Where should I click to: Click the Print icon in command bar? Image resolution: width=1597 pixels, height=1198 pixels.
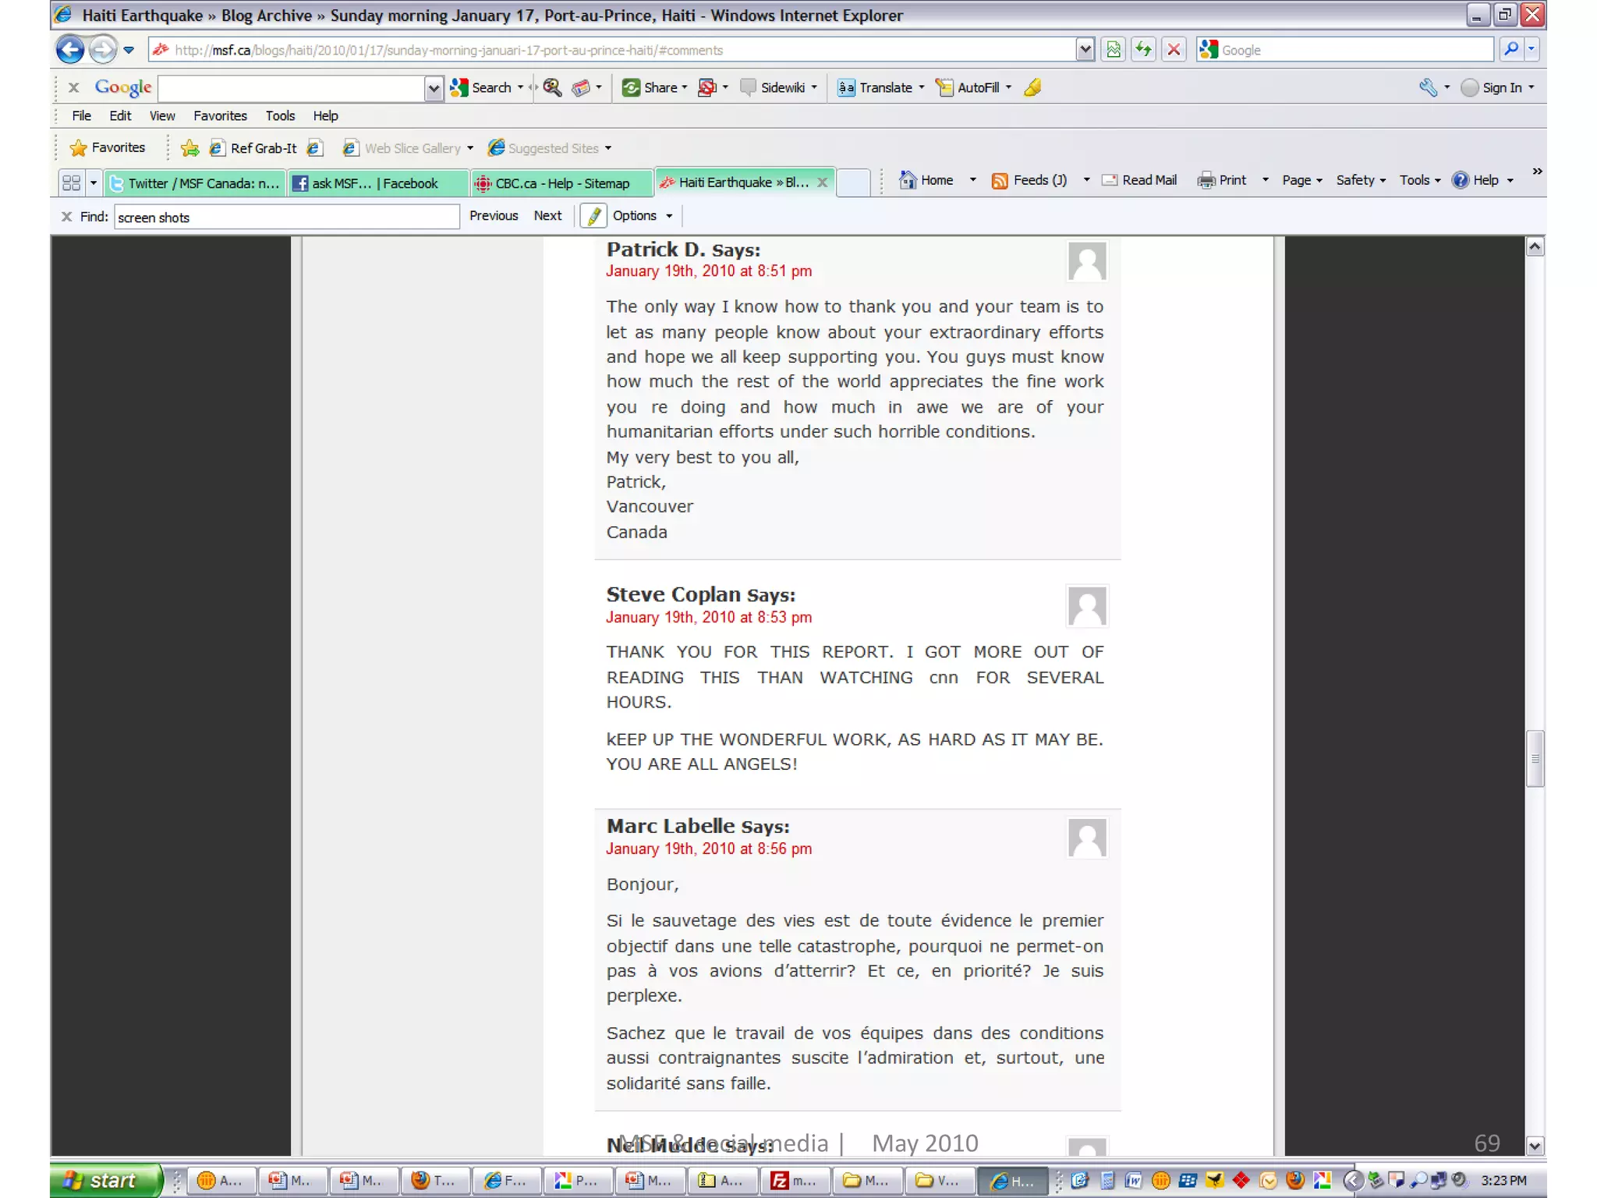tap(1206, 180)
